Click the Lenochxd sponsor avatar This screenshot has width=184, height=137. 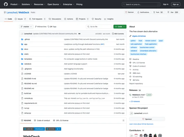131,113
